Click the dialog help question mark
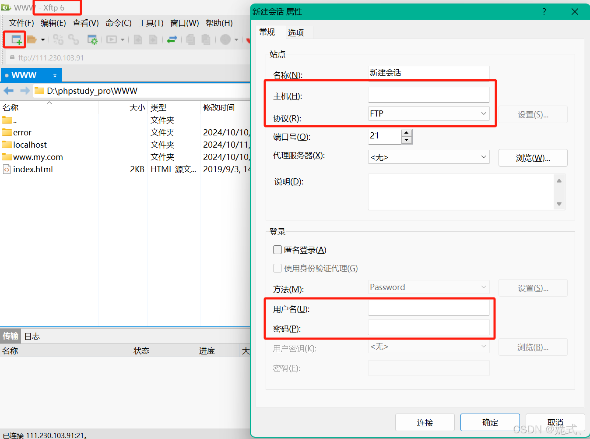The width and height of the screenshot is (590, 439). tap(544, 12)
